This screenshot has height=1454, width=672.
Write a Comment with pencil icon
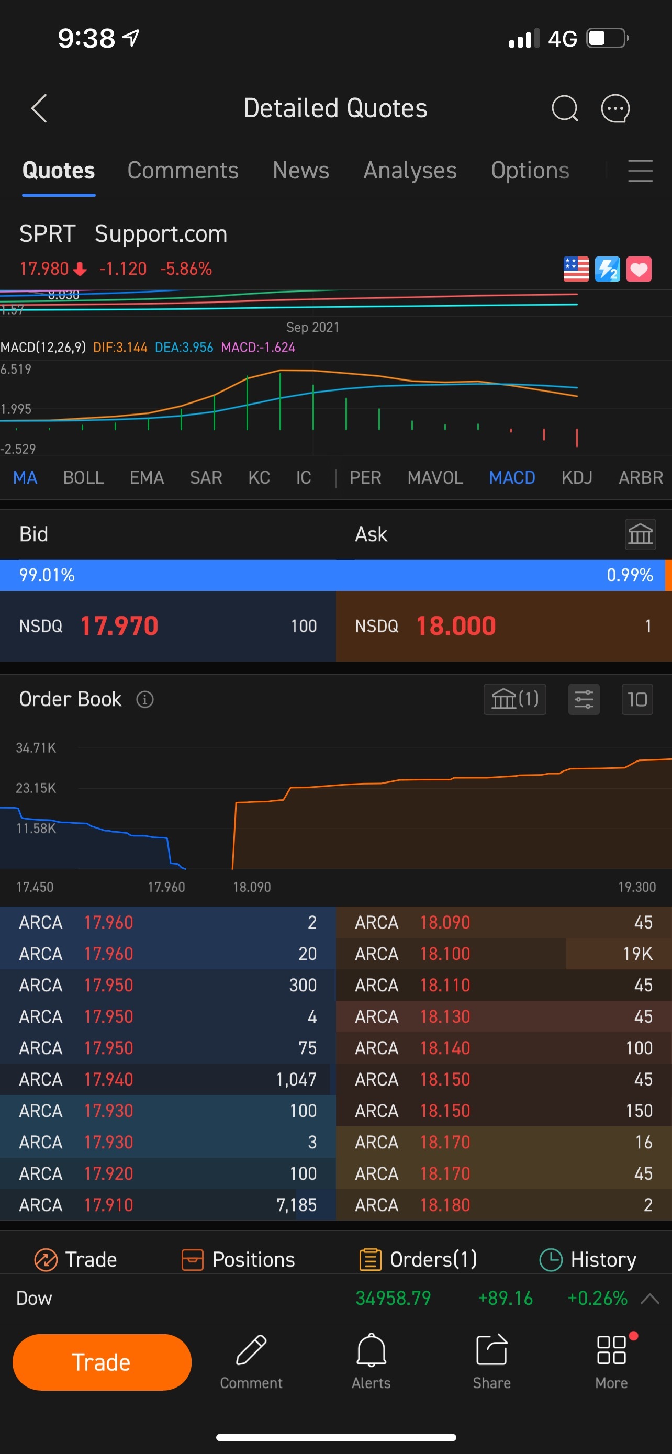(x=251, y=1362)
